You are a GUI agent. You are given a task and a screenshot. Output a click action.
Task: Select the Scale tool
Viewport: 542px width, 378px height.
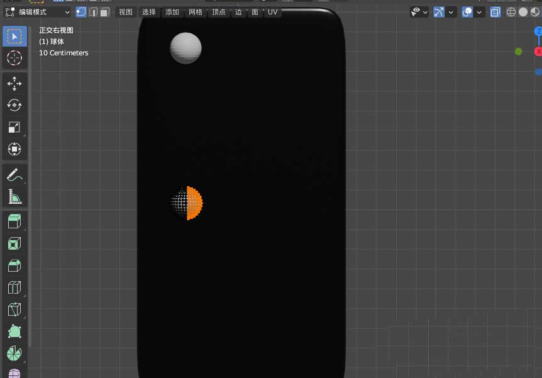[x=14, y=127]
